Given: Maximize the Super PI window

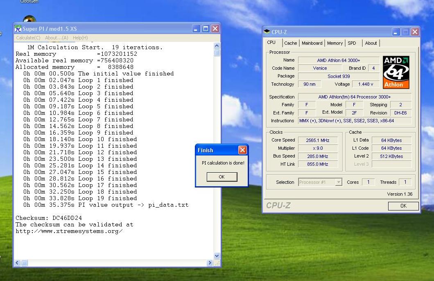Looking at the screenshot, I should 206,29.
